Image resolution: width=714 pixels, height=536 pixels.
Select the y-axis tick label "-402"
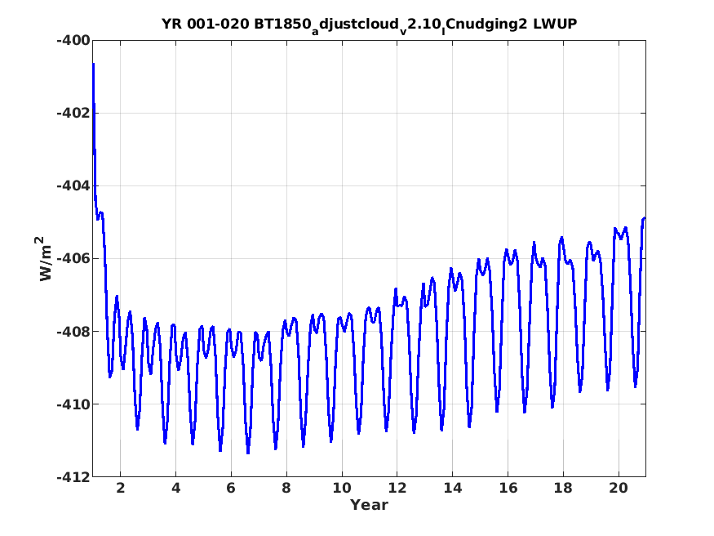point(73,113)
